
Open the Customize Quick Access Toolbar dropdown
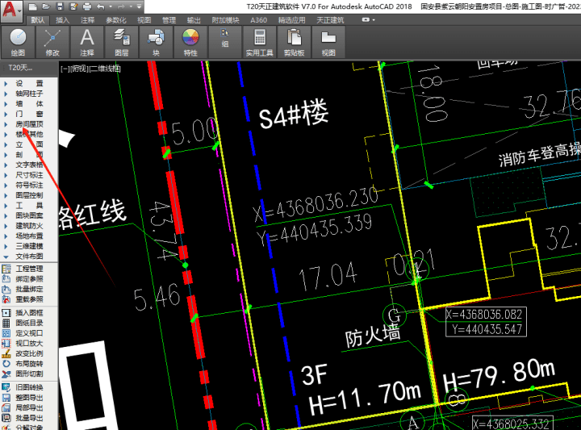139,6
